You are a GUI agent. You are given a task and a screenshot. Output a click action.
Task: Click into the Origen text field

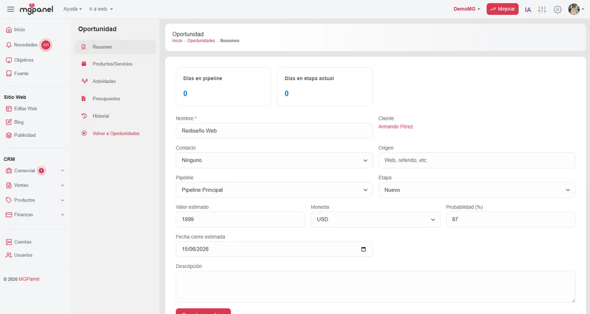[476, 160]
